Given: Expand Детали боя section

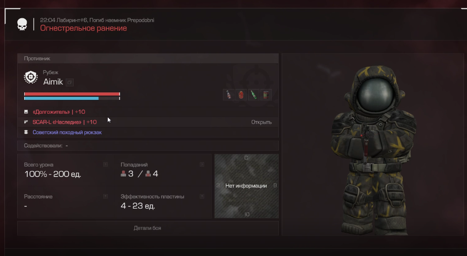Looking at the screenshot, I should tap(148, 228).
